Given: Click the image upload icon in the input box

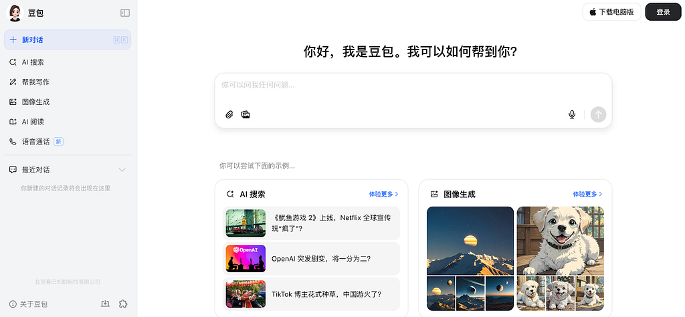Looking at the screenshot, I should click(246, 114).
